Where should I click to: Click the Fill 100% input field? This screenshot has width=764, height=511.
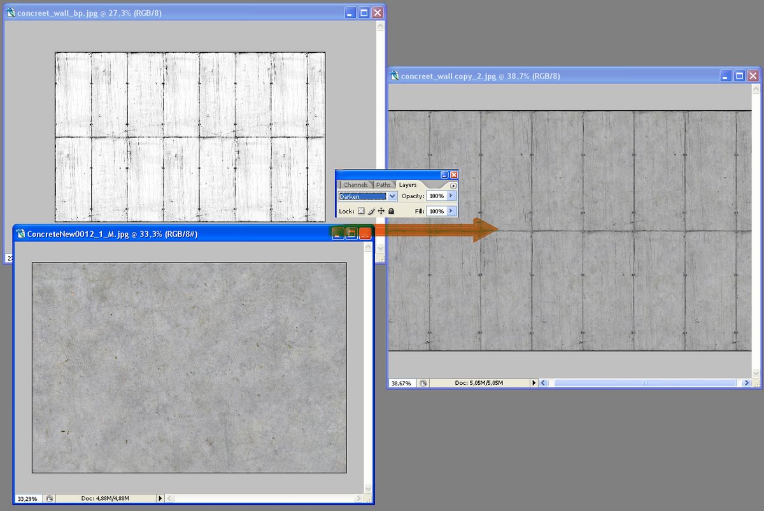click(x=436, y=211)
